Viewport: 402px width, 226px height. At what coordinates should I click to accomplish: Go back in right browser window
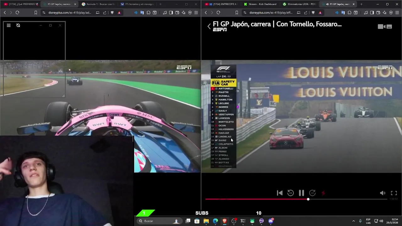pyautogui.click(x=206, y=13)
